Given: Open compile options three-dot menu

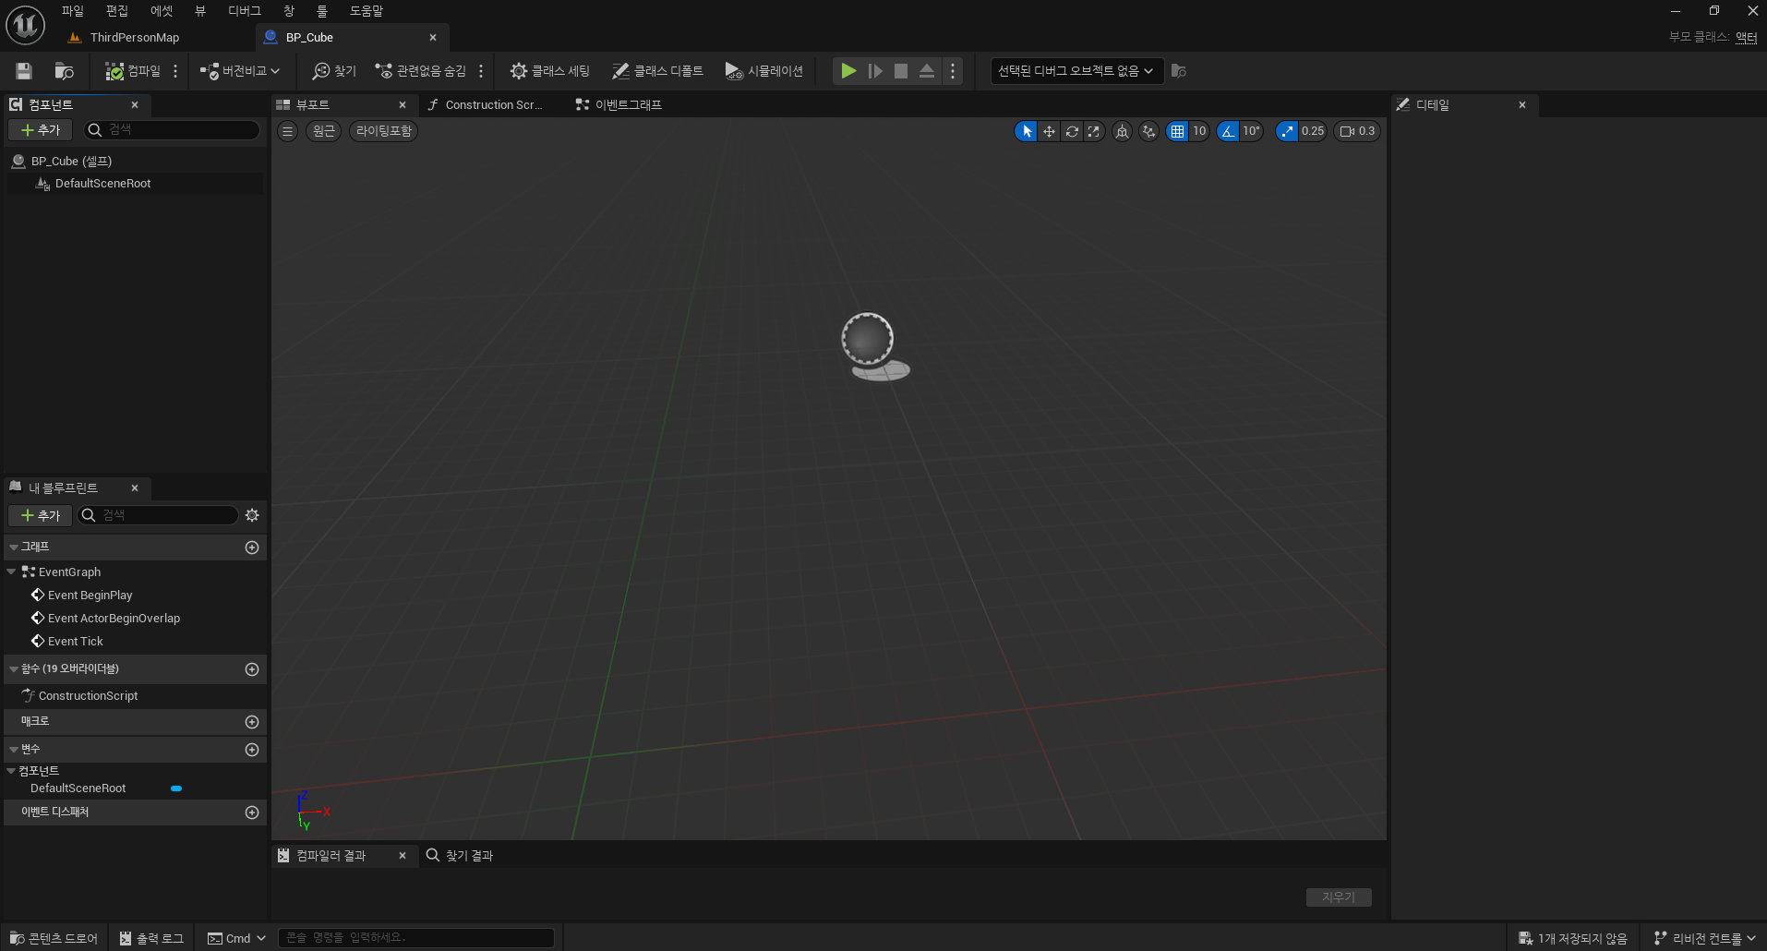Looking at the screenshot, I should point(175,71).
